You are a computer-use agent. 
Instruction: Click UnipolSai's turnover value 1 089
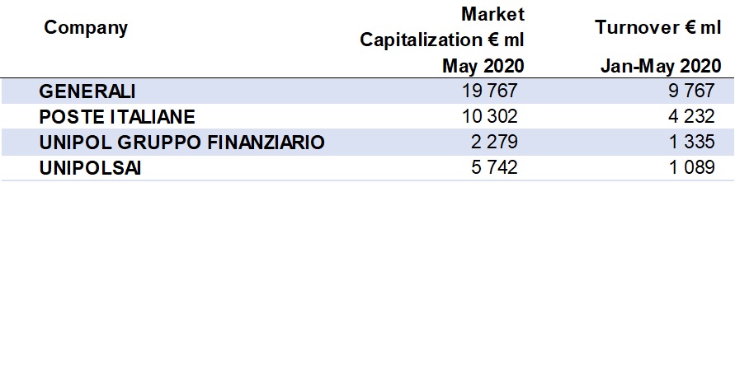tap(691, 168)
